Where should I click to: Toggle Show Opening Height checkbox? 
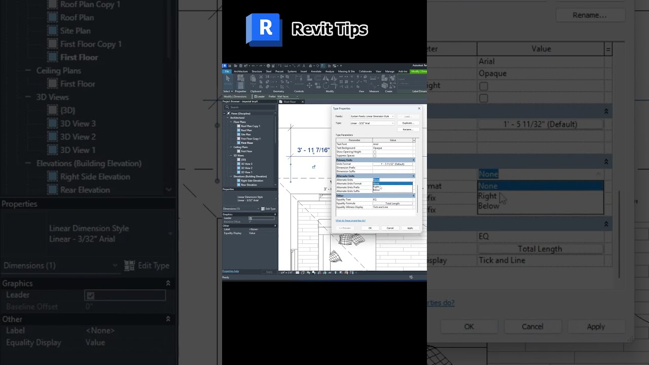pyautogui.click(x=375, y=152)
